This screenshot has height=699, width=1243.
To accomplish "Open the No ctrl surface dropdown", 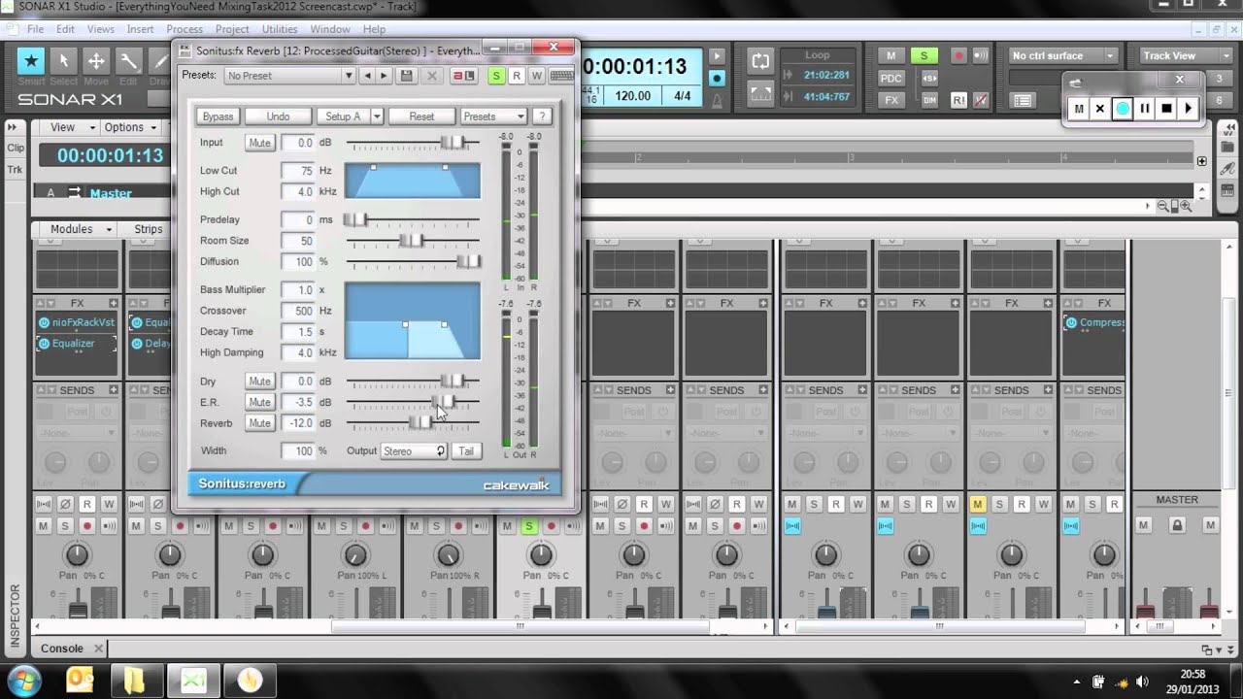I will point(1063,55).
